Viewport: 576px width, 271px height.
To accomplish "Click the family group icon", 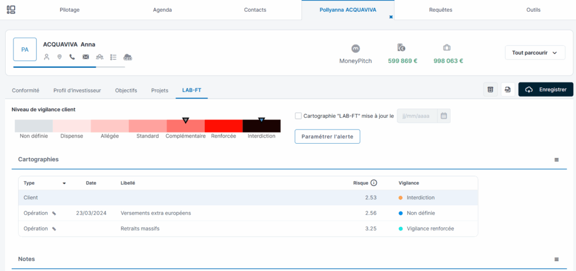I will click(x=100, y=57).
